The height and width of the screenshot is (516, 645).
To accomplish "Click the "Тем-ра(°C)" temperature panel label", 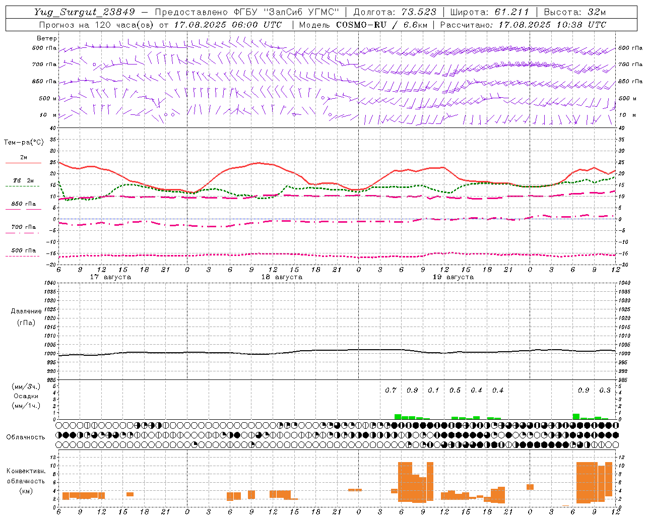I will coord(24,143).
